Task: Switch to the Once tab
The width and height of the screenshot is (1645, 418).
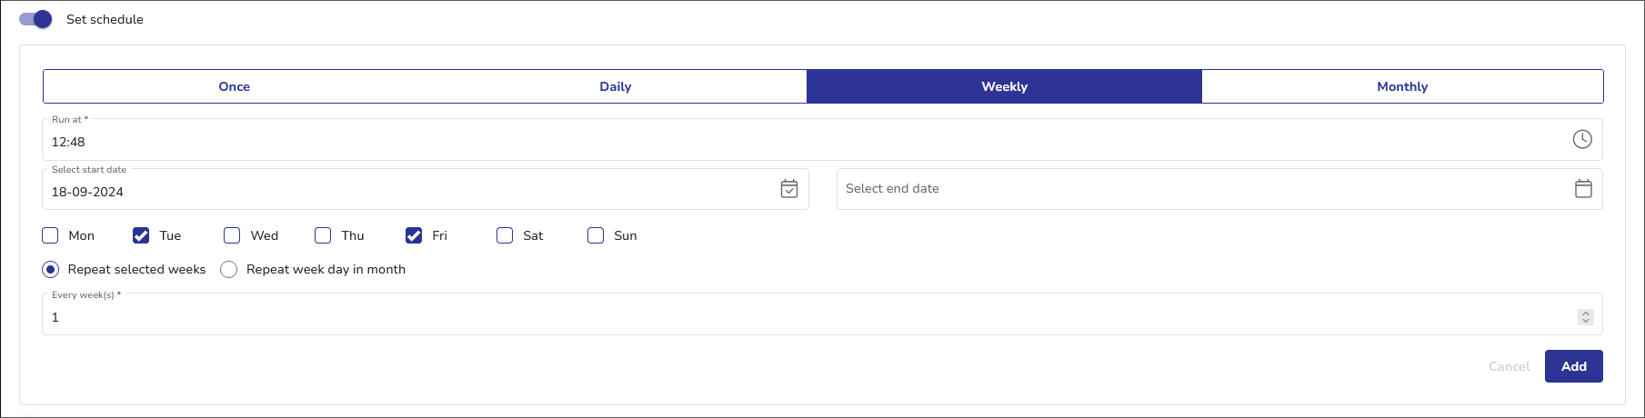Action: click(x=234, y=86)
